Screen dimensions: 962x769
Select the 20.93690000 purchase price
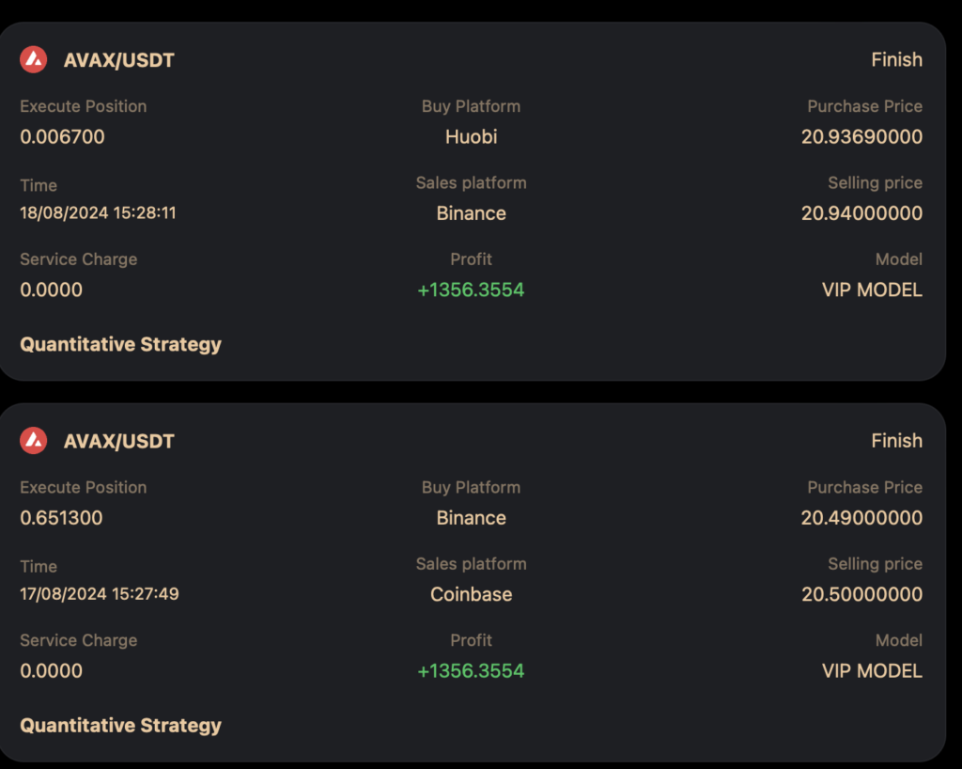pyautogui.click(x=861, y=136)
